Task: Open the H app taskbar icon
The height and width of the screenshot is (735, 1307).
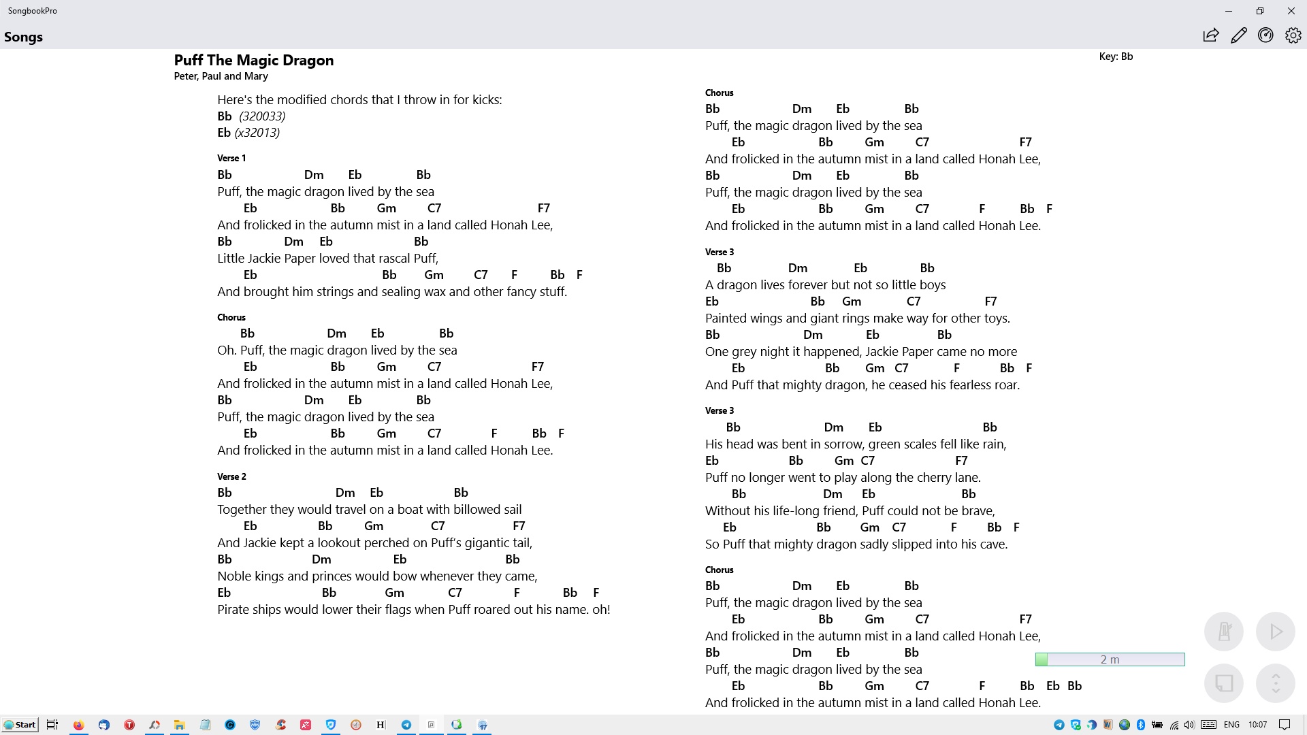Action: coord(381,725)
